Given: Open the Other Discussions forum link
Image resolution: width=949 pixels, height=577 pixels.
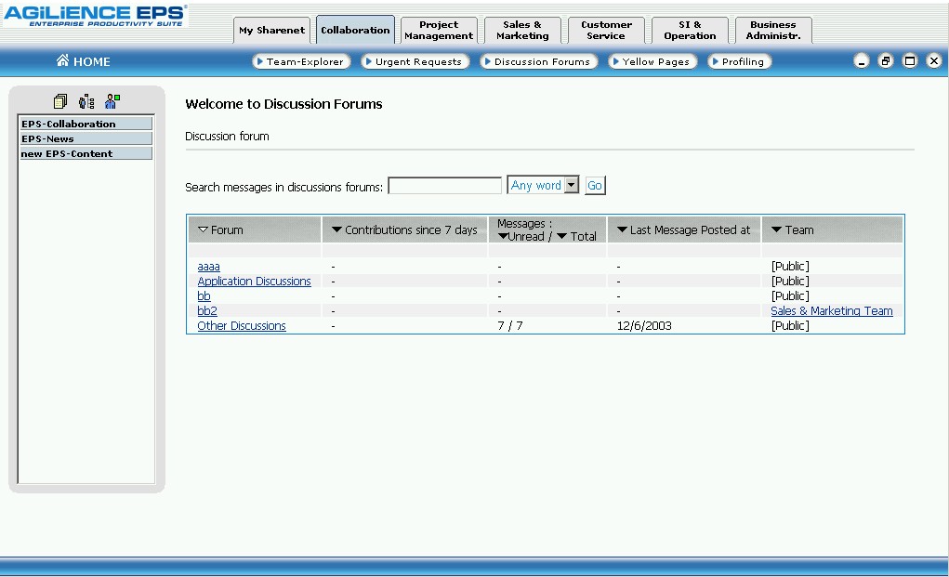Looking at the screenshot, I should click(x=242, y=326).
